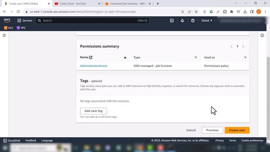The width and height of the screenshot is (270, 152).
Task: Sort by the Type column arrow
Action: tap(196, 57)
